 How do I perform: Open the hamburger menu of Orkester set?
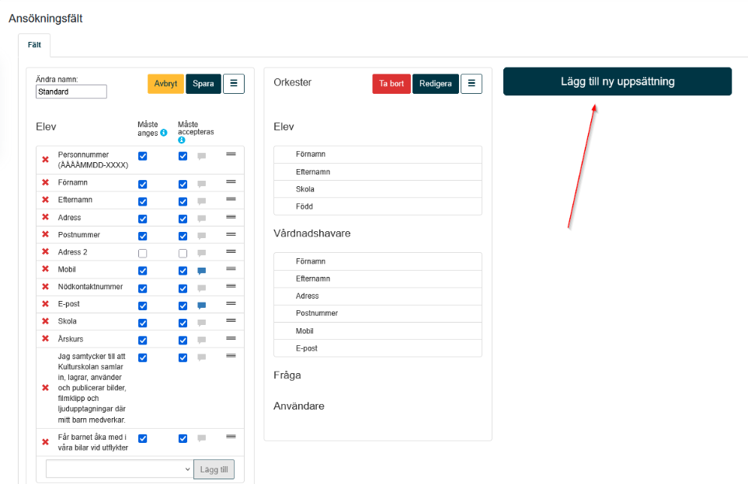(471, 83)
